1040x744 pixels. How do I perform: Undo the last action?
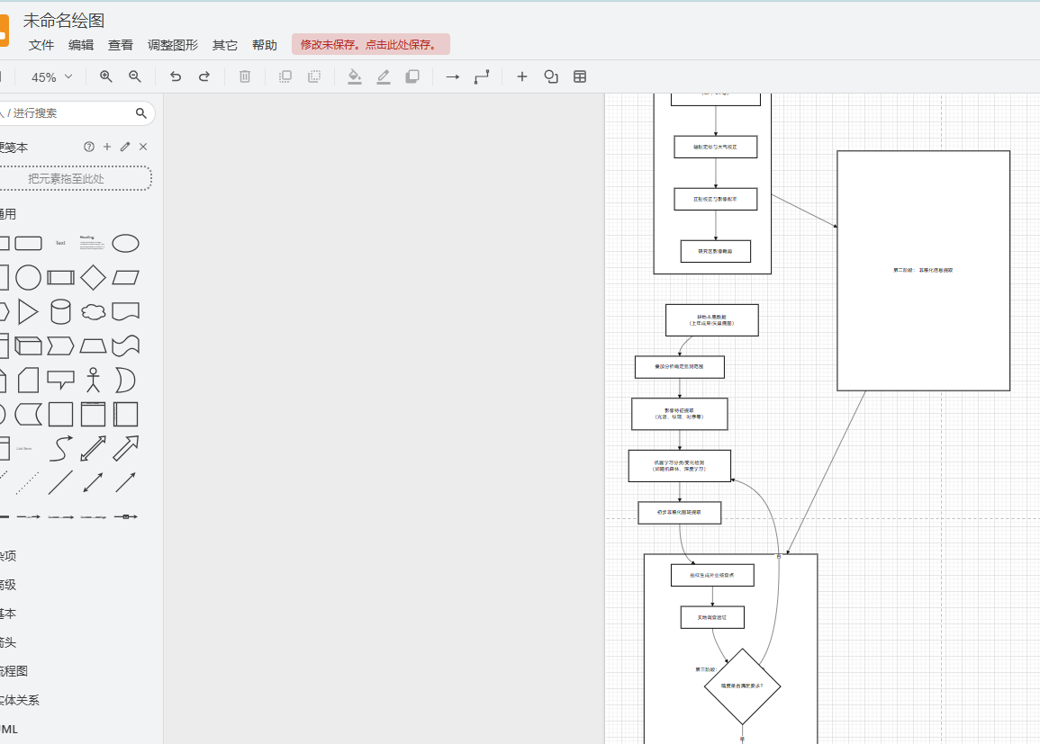tap(175, 76)
